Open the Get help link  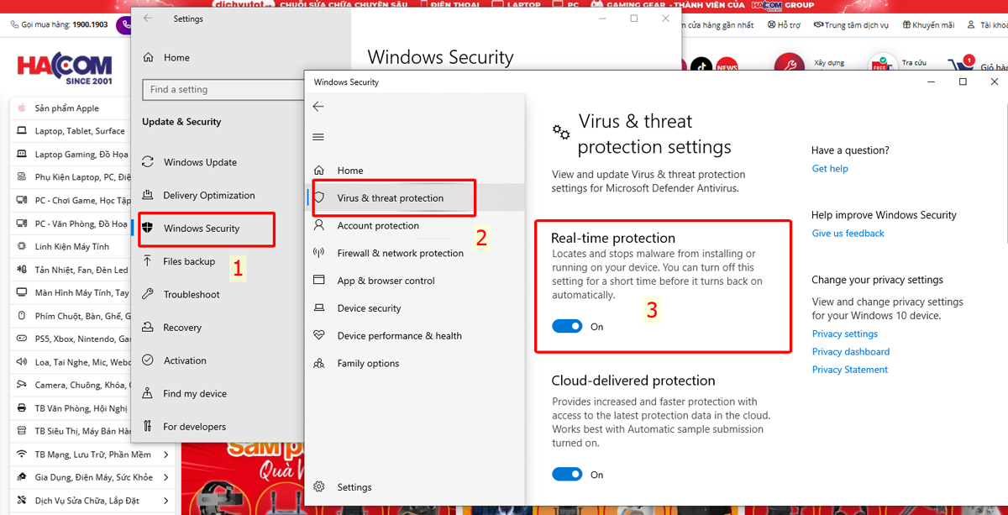(x=830, y=169)
